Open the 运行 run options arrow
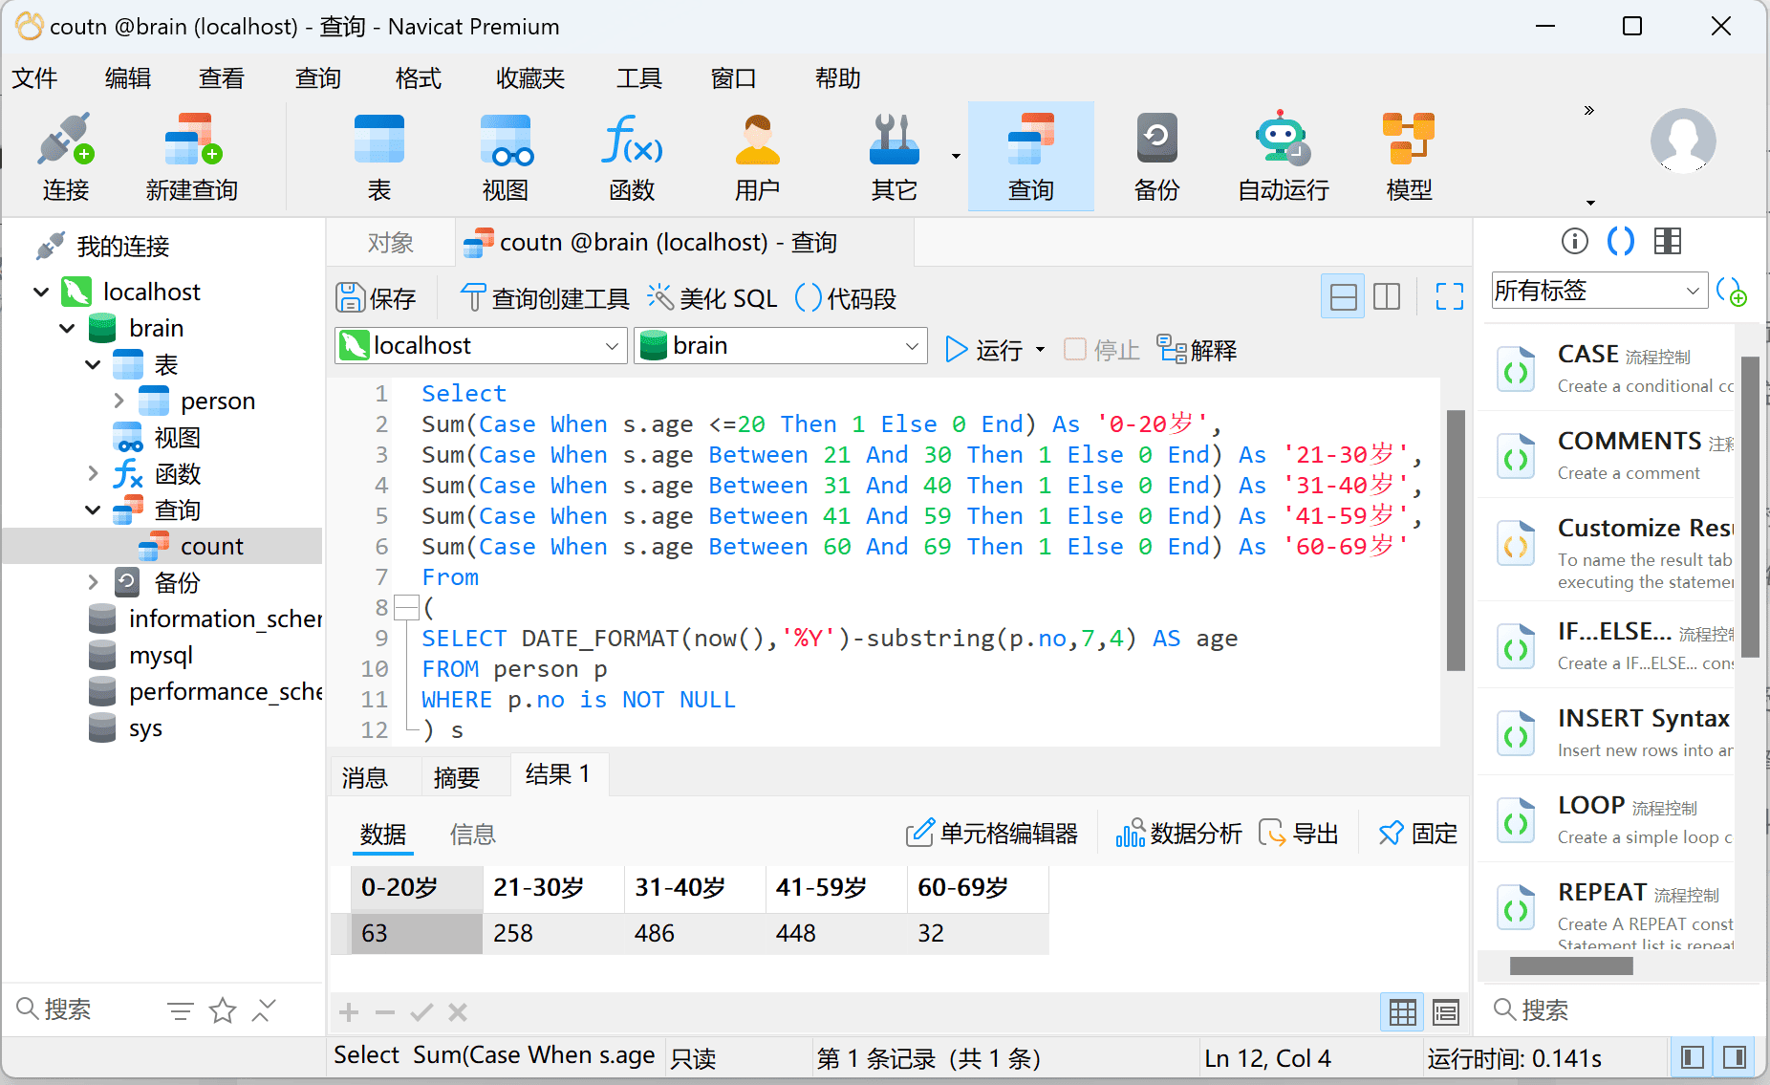This screenshot has height=1085, width=1770. [x=1041, y=350]
